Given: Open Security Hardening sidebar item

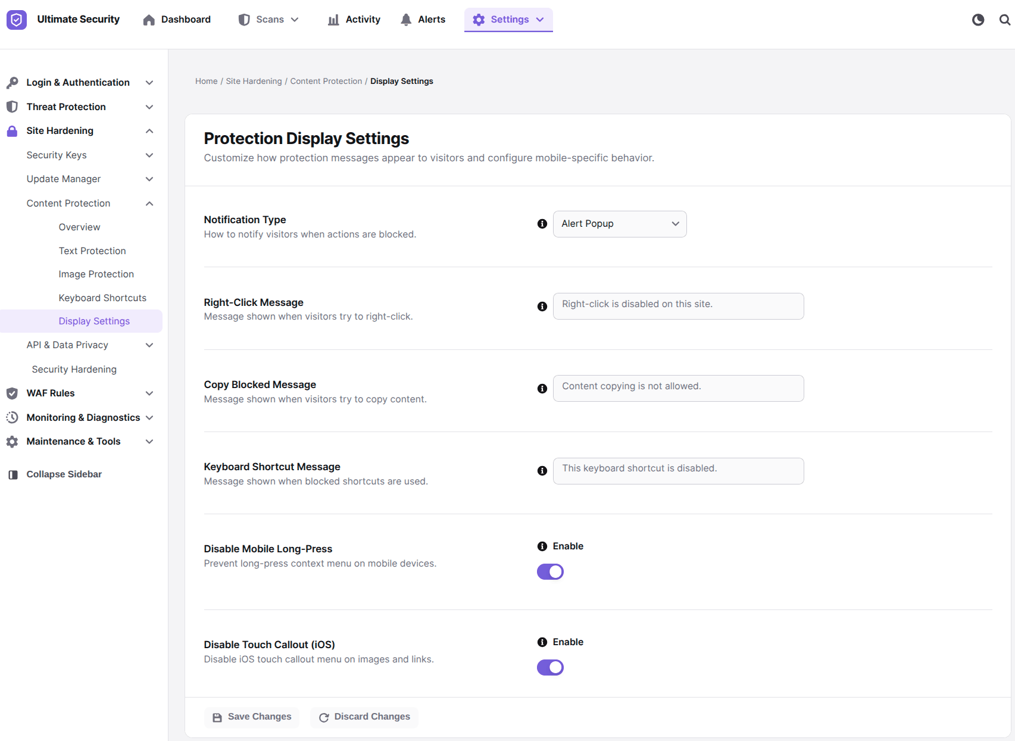Looking at the screenshot, I should 74,370.
